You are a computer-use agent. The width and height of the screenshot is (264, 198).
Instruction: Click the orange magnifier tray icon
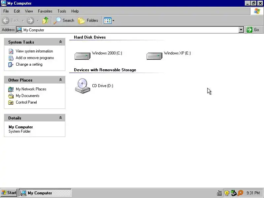(241, 193)
